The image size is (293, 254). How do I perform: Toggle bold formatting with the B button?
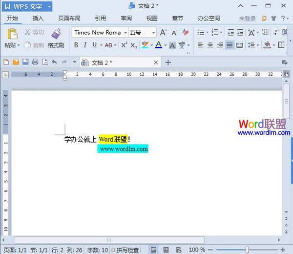pos(76,45)
